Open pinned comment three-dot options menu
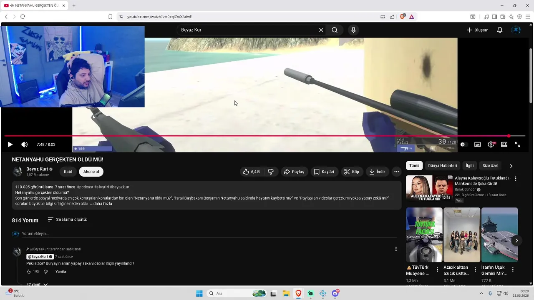 click(396, 249)
